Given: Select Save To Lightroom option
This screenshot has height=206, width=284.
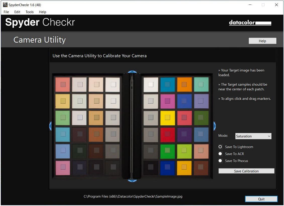Looking at the screenshot, I should point(220,147).
